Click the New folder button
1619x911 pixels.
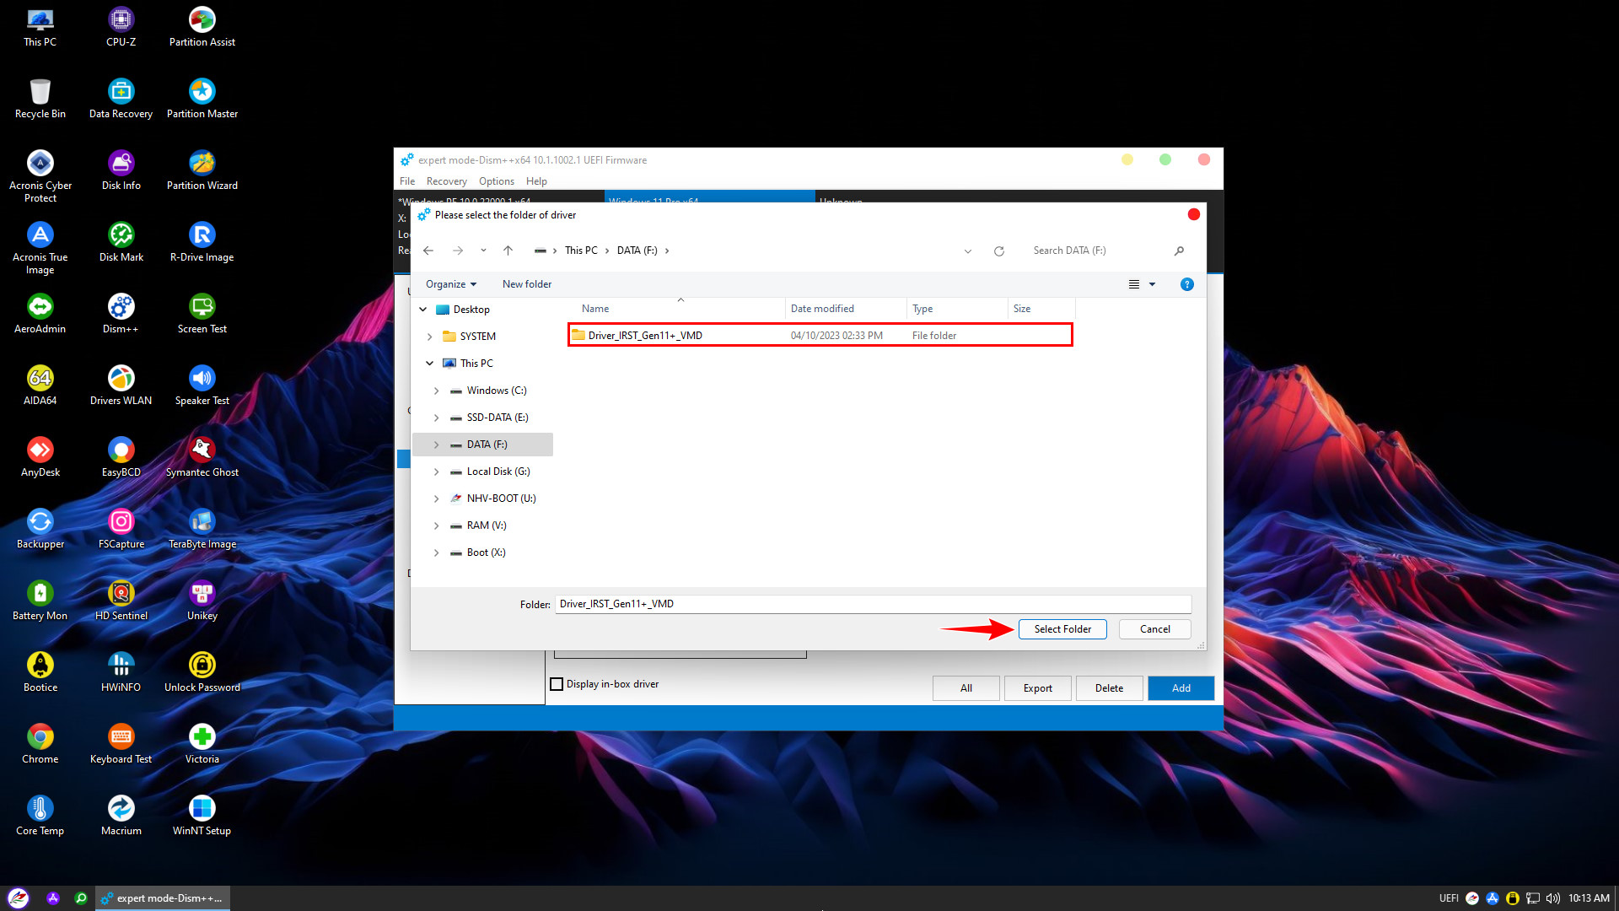click(526, 284)
